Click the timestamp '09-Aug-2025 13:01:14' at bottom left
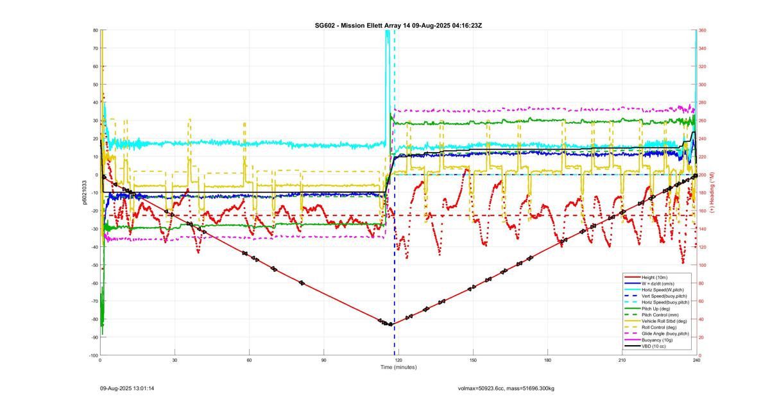The height and width of the screenshot is (399, 770). (127, 388)
